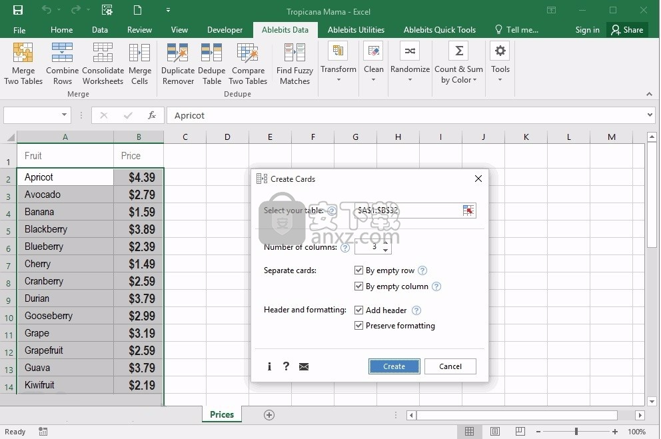Click the Cancel button in dialog
Viewport: 661px width, 439px height.
click(x=450, y=366)
